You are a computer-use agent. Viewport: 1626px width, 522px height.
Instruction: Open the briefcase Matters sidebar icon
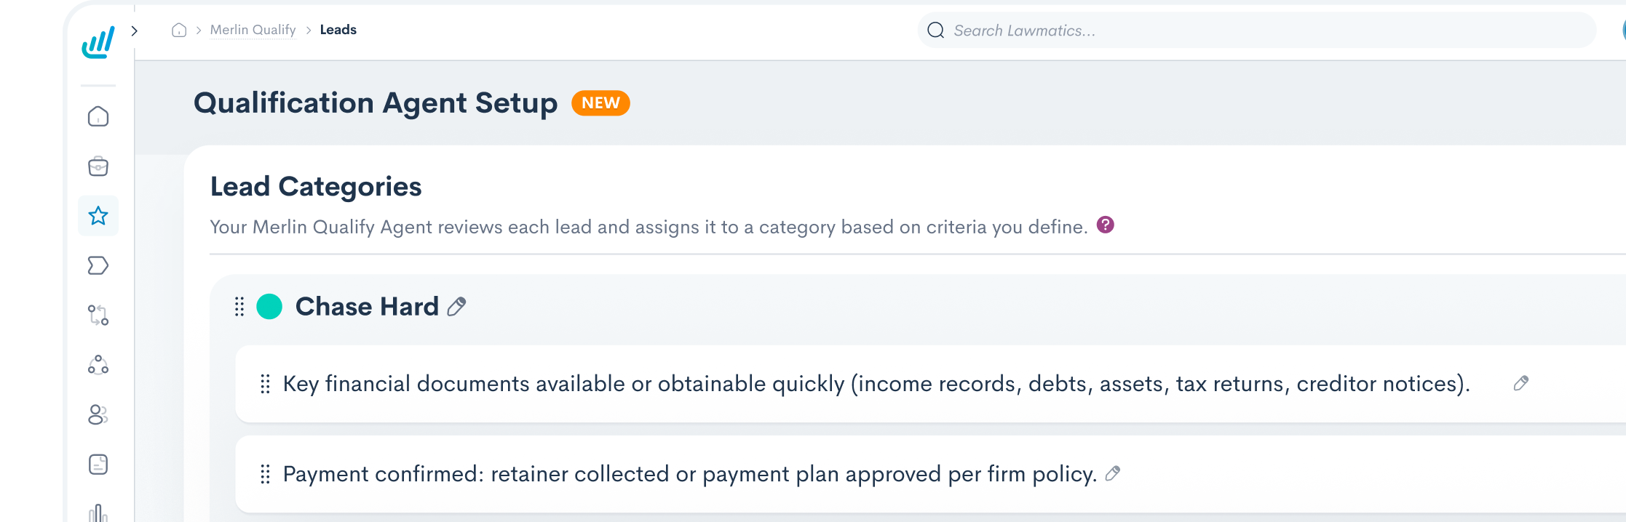tap(98, 166)
